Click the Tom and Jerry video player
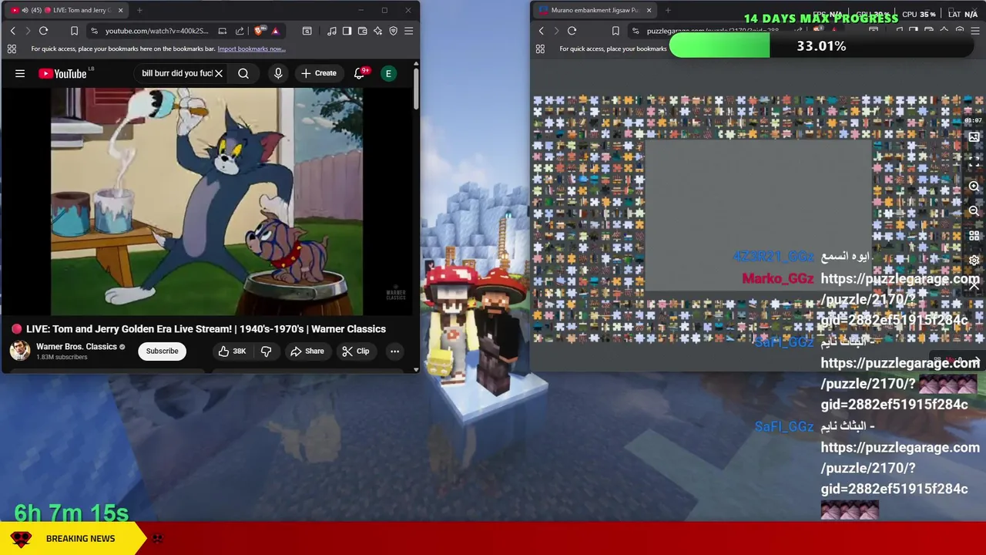Screen dimensions: 986x555 click(206, 201)
